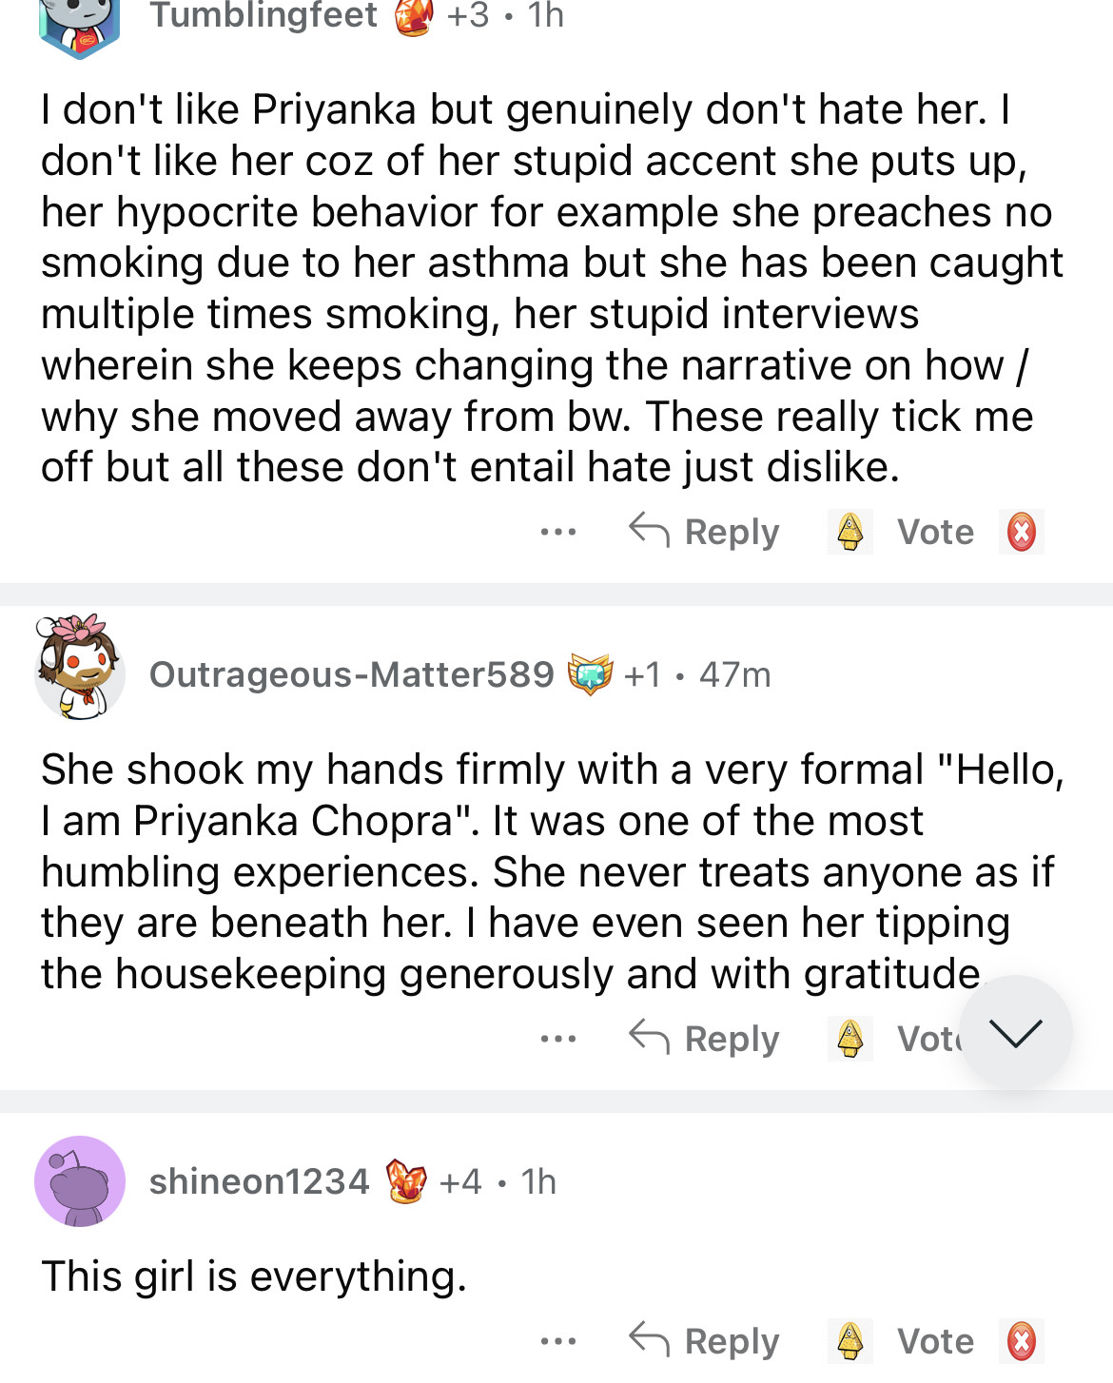Viewport: 1113px width, 1383px height.
Task: Tap the flair badge next to Tumblingfeet
Action: coord(414,16)
